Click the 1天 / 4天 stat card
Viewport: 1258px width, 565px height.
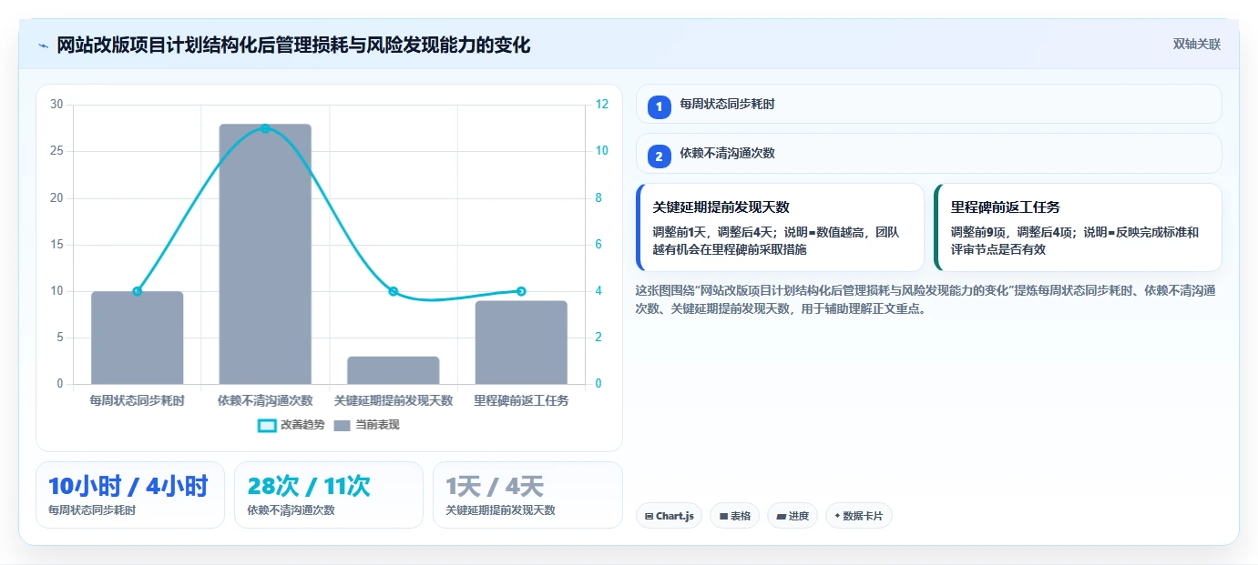527,495
